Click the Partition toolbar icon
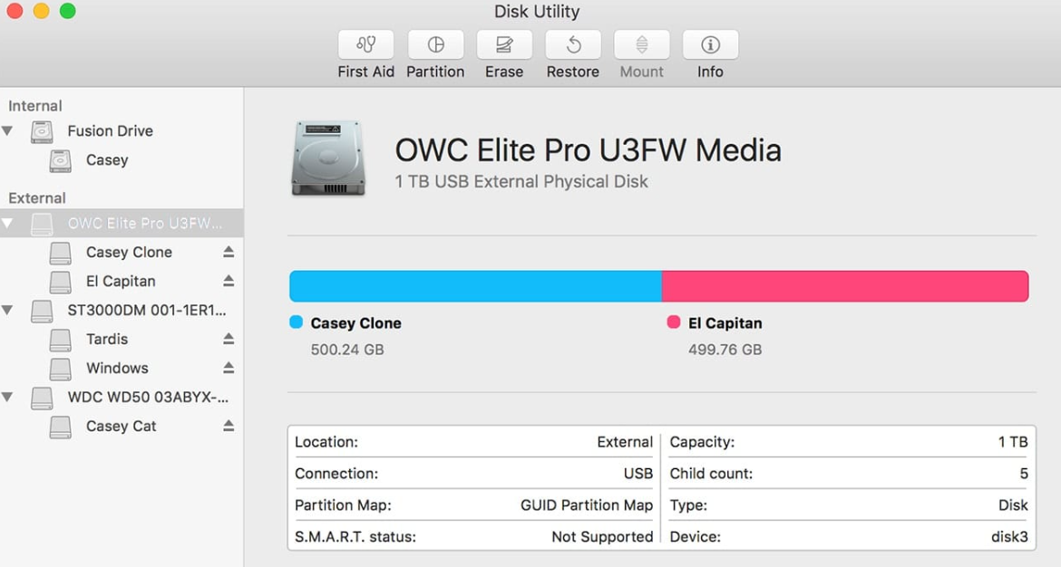The height and width of the screenshot is (567, 1061). (x=435, y=44)
